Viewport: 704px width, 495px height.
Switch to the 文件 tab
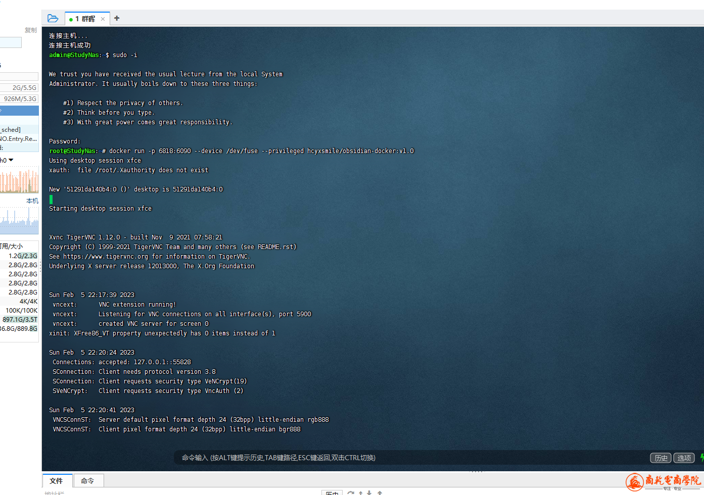tap(57, 481)
